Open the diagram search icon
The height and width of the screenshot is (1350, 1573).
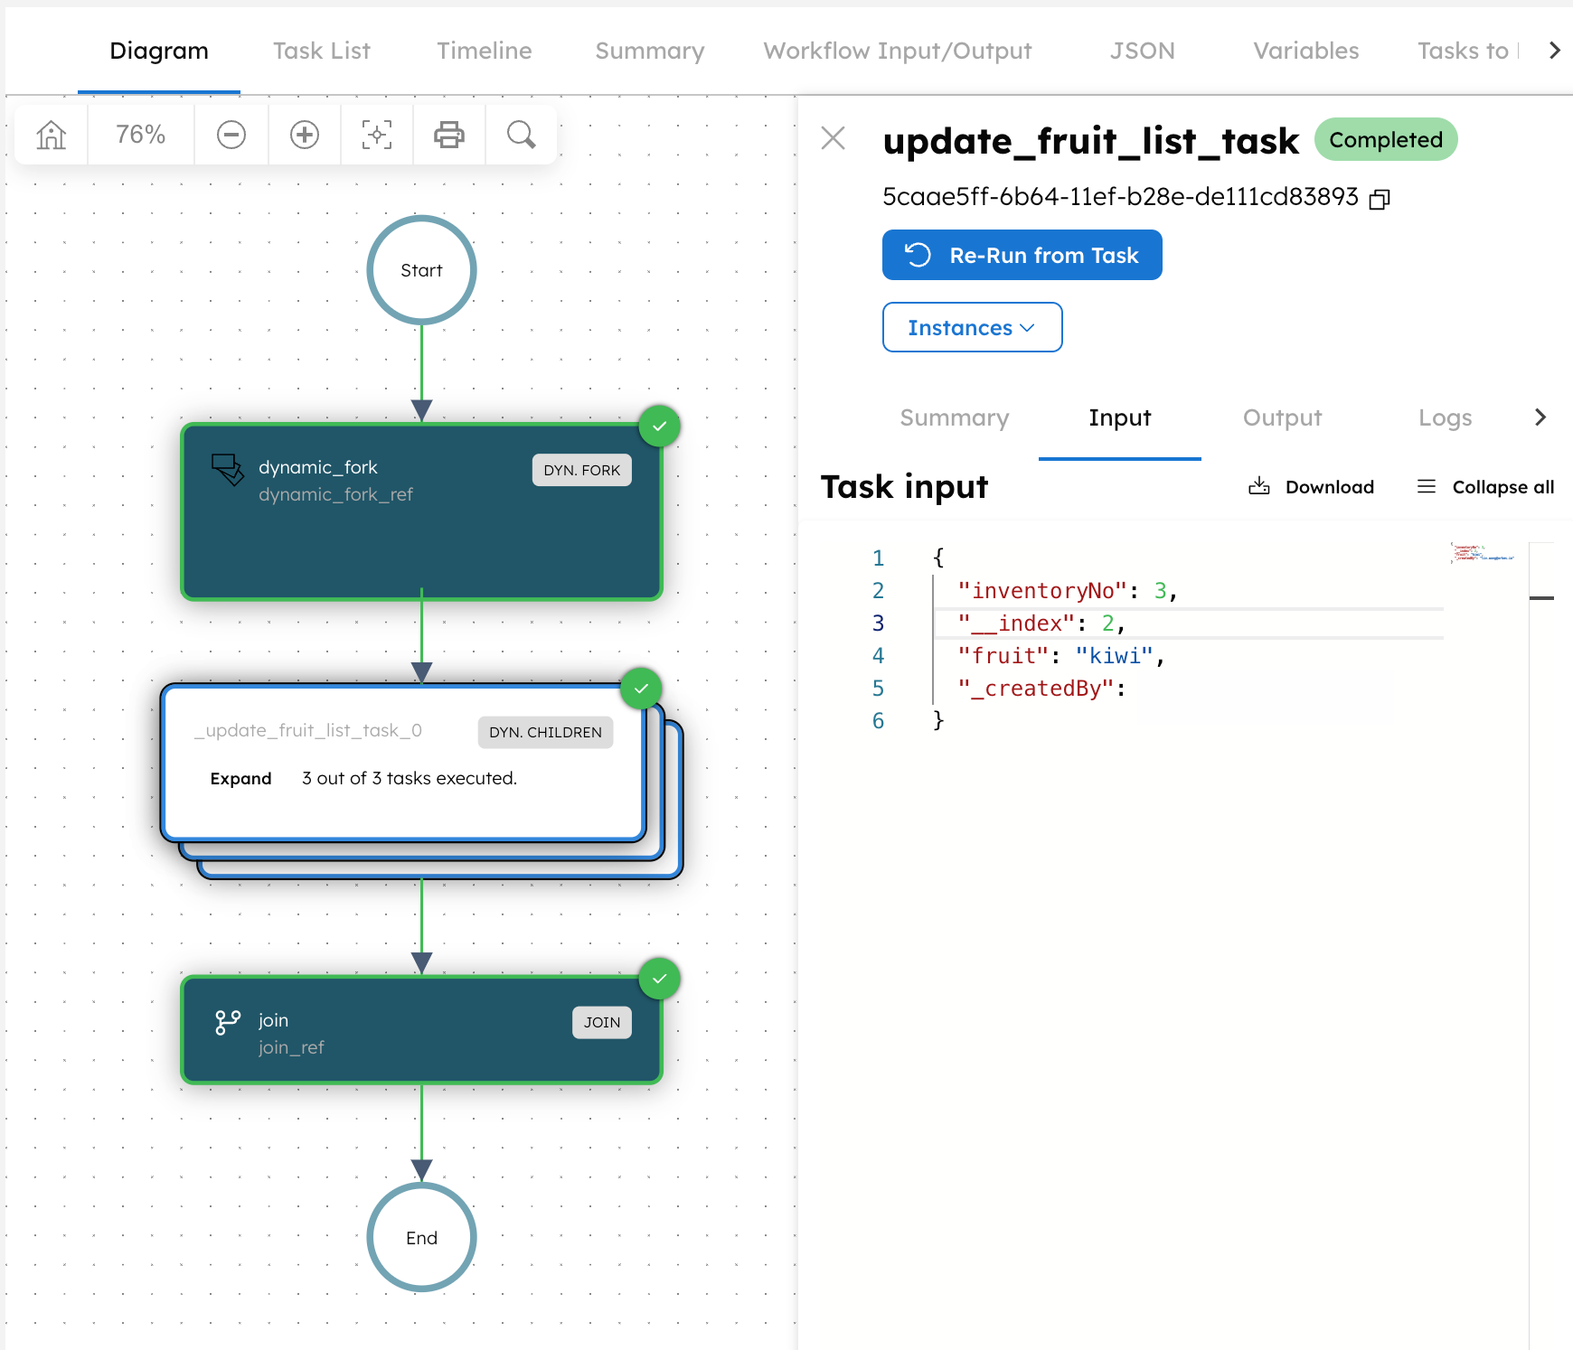521,135
